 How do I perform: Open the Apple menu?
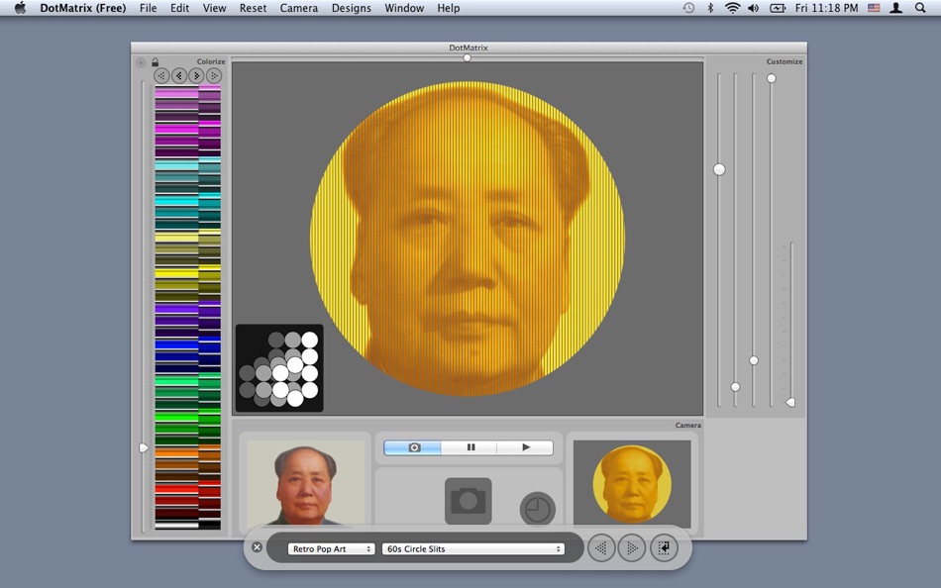pos(20,8)
